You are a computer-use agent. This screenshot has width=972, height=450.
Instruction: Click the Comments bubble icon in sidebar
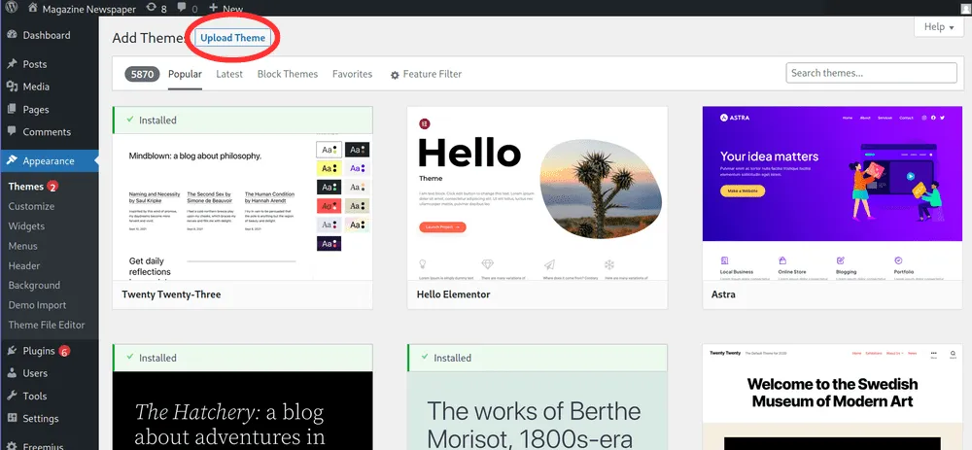(x=12, y=131)
